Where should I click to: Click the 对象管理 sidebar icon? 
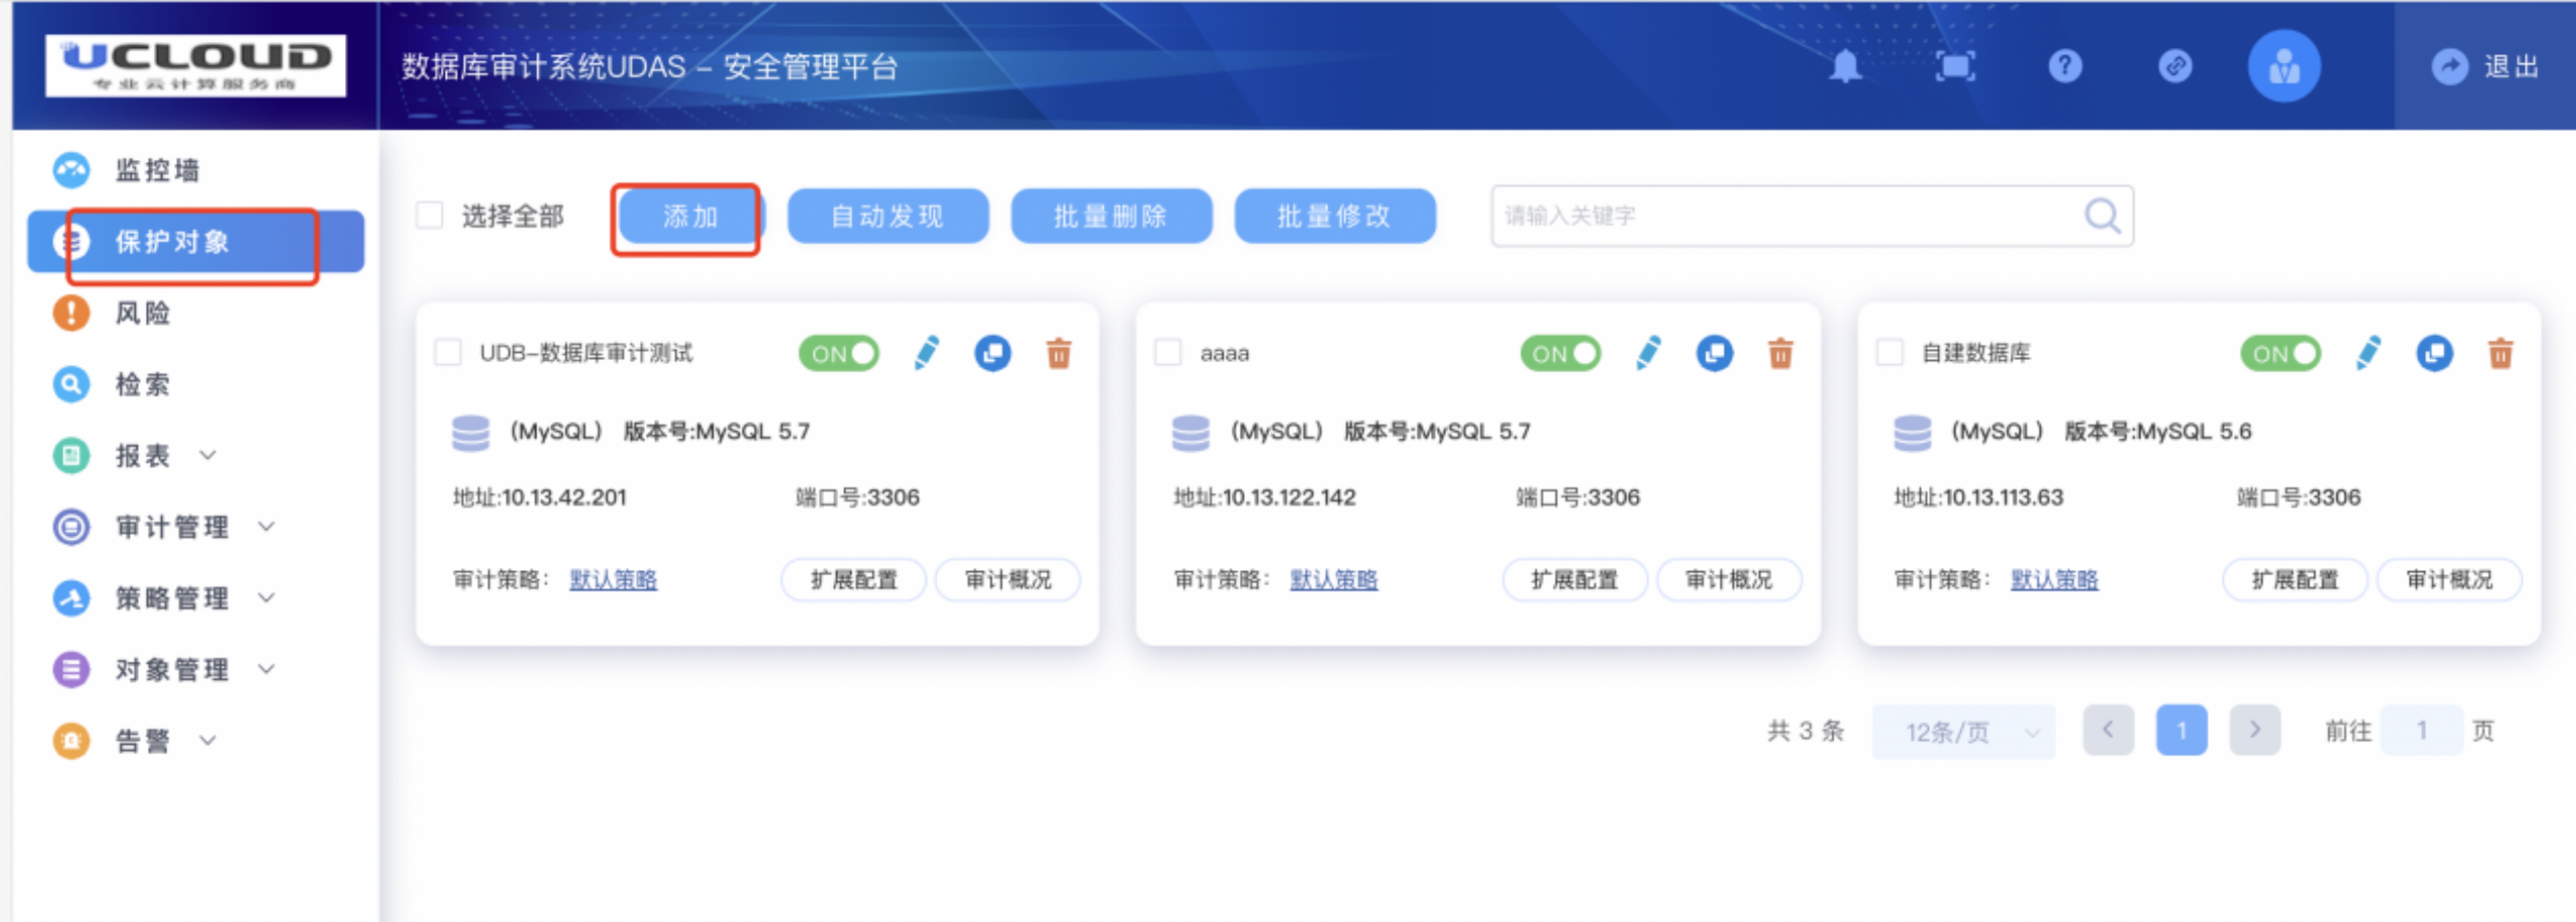[71, 668]
